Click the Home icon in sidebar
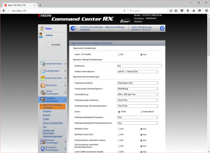 tap(42, 28)
